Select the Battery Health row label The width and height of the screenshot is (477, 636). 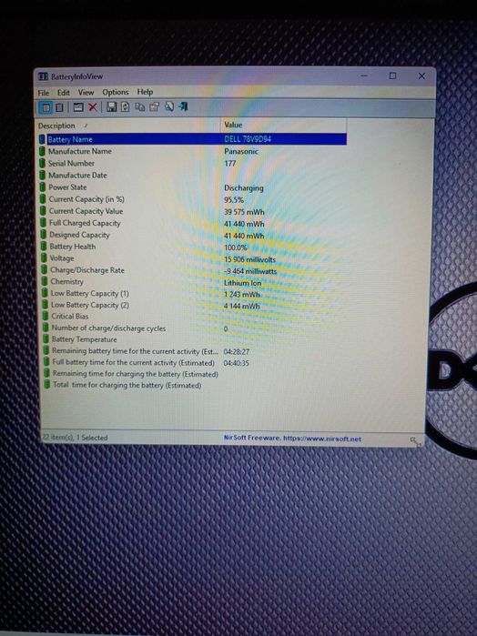click(73, 247)
